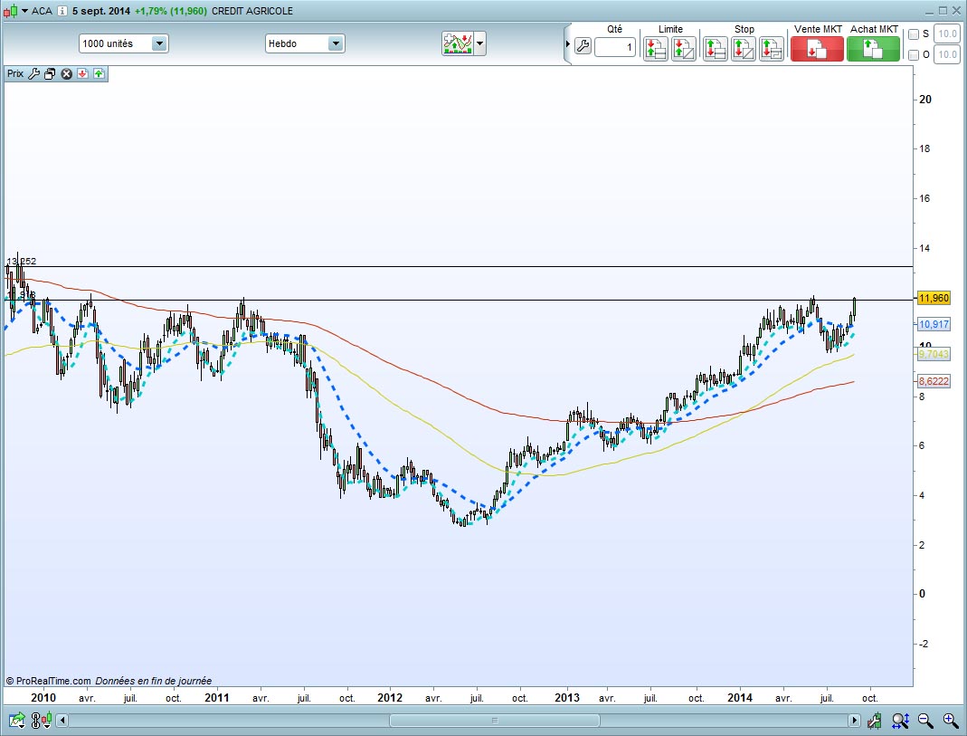This screenshot has height=736, width=967.
Task: Click the red 8,6222 moving average label
Action: [934, 380]
